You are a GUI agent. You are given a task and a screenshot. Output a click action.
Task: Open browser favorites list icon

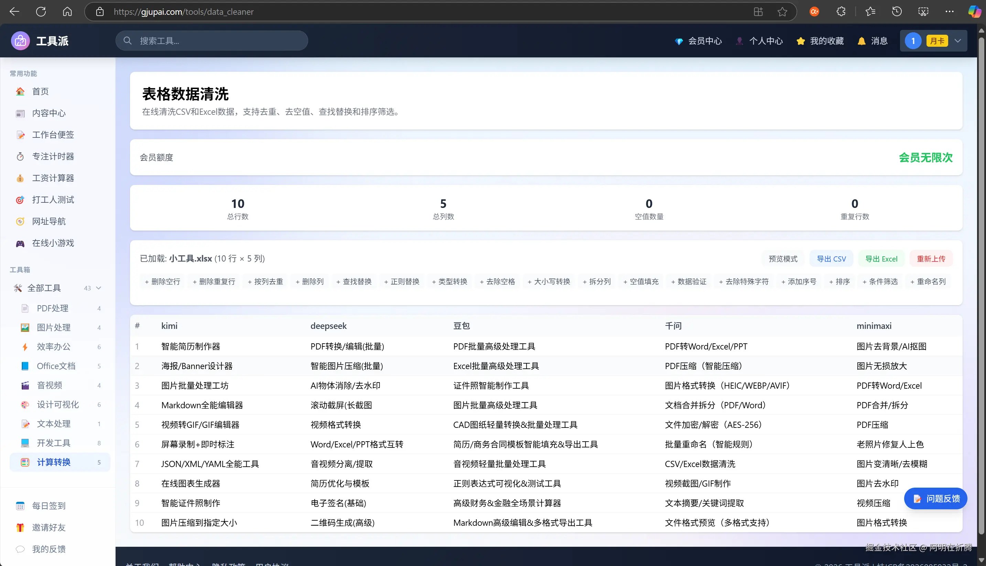[x=870, y=12]
